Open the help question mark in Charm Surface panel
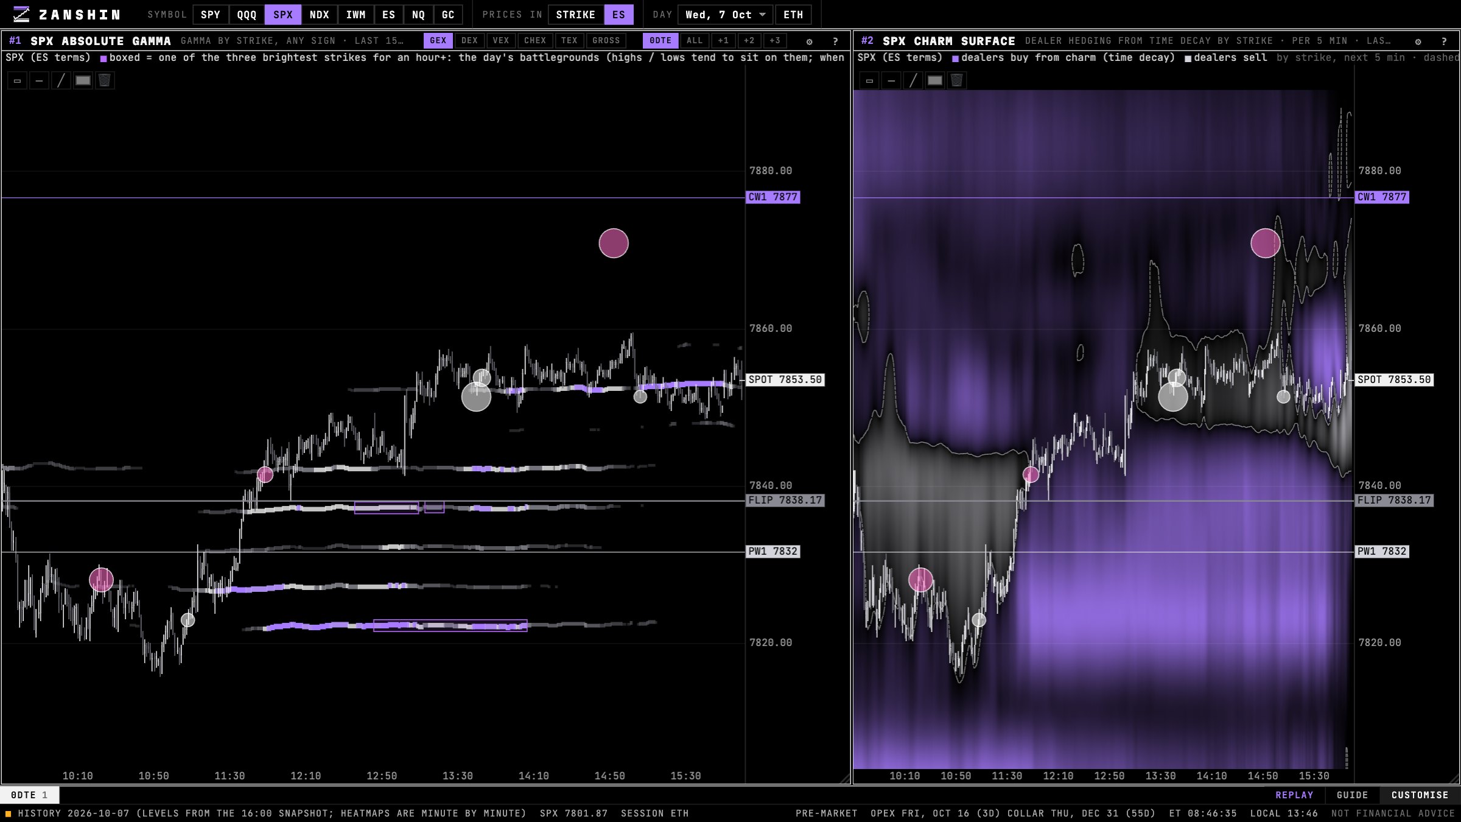Screen dimensions: 1461x822 (1444, 41)
